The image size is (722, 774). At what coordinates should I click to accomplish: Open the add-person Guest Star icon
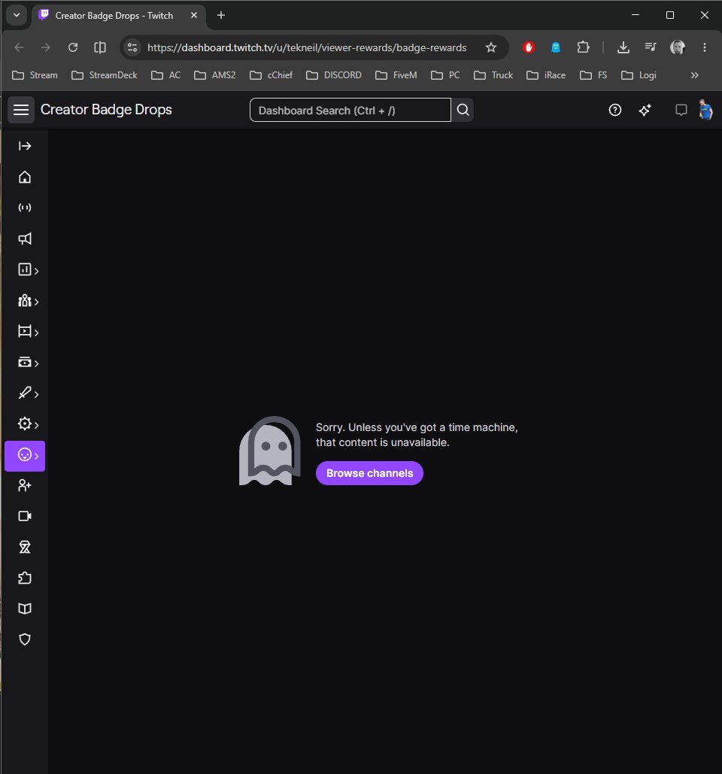[x=25, y=485]
